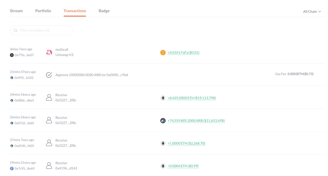The width and height of the screenshot is (328, 176).
Task: Open transaction hash 0x7c95...8e69
Action: [24, 169]
